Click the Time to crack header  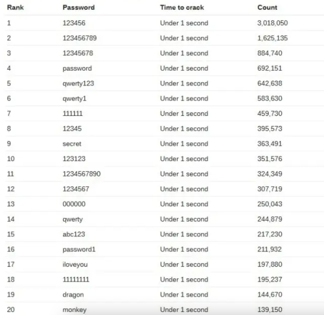[182, 7]
